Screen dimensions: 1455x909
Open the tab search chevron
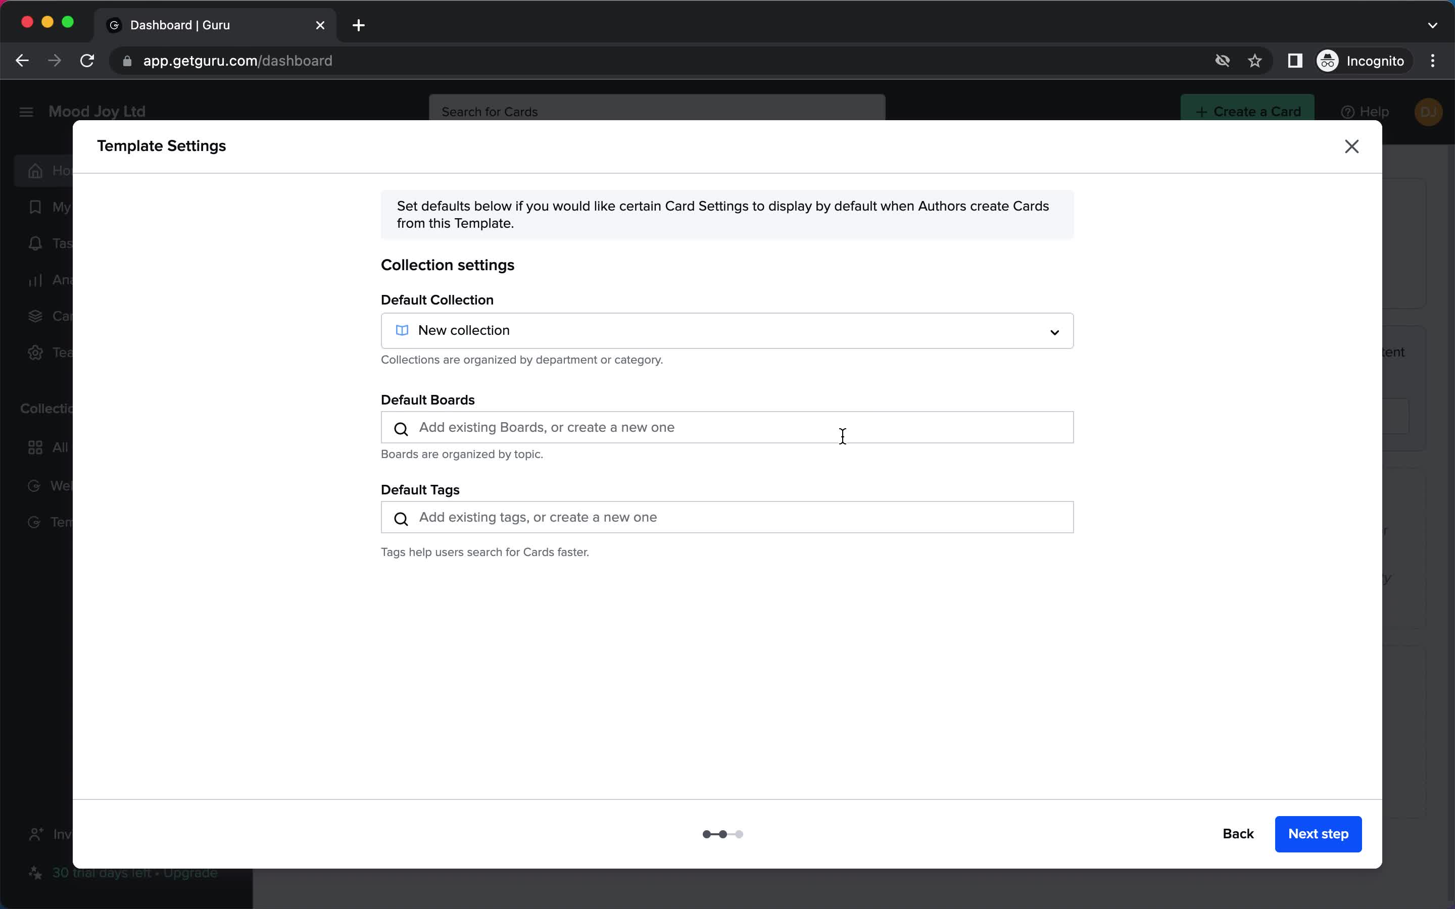[x=1433, y=25]
